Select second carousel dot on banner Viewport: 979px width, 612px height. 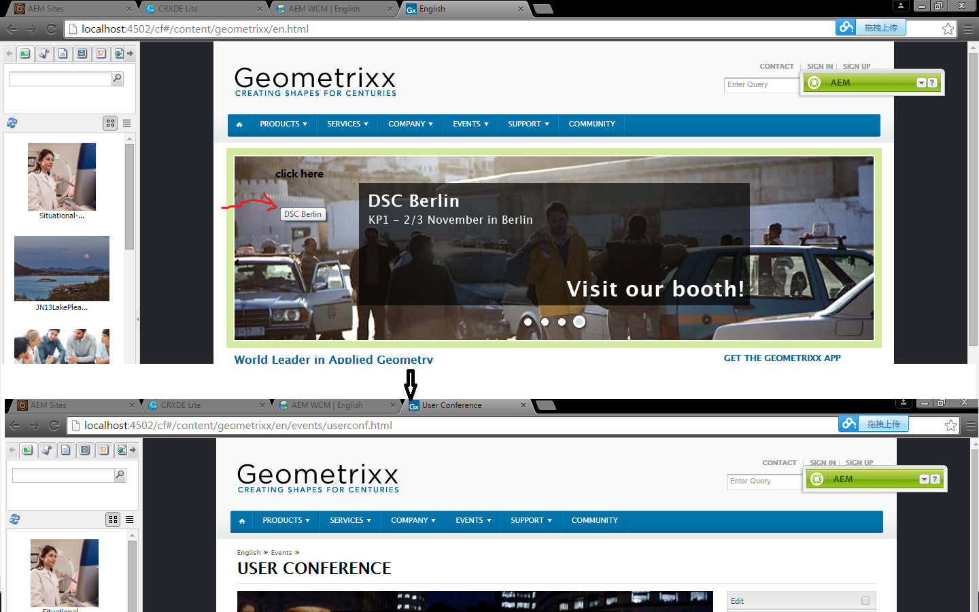(545, 322)
